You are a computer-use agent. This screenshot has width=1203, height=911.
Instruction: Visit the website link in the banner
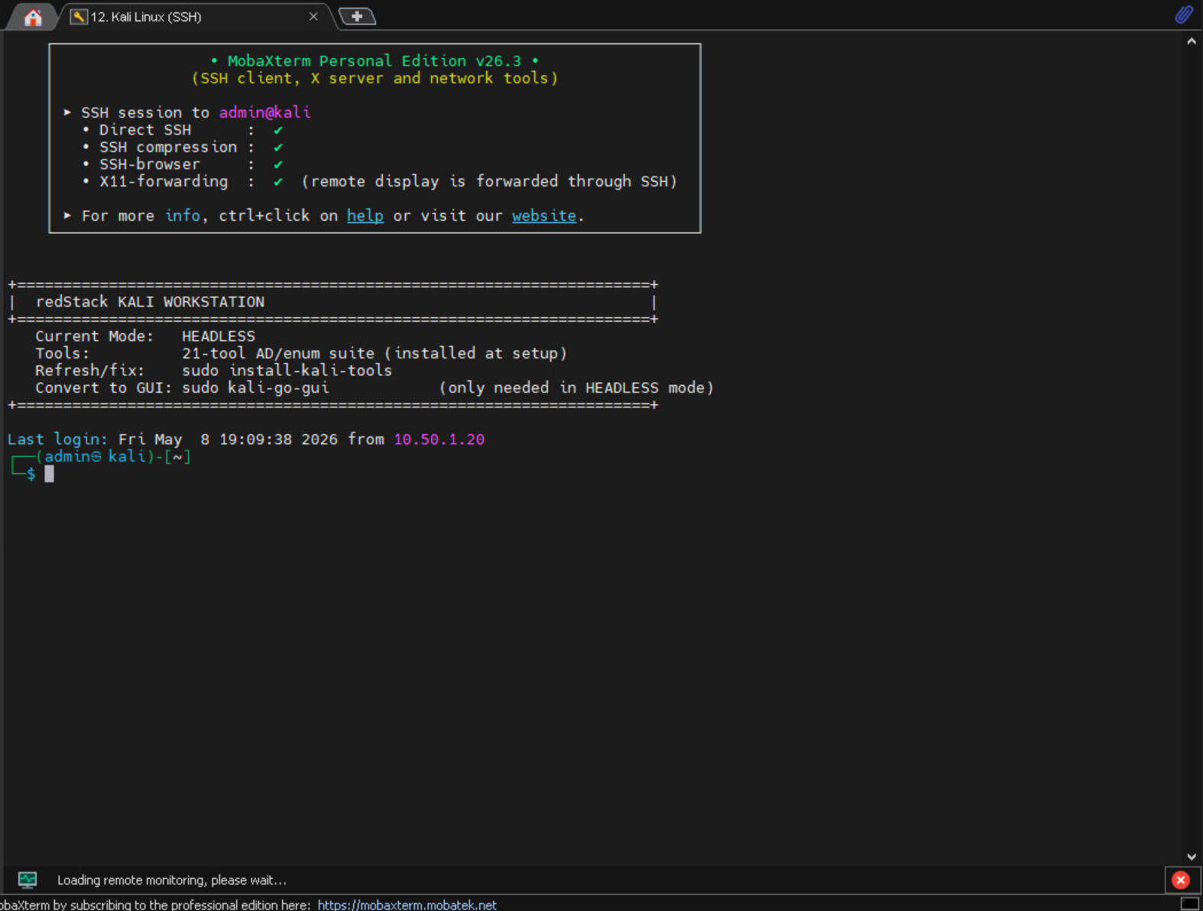[x=544, y=216]
